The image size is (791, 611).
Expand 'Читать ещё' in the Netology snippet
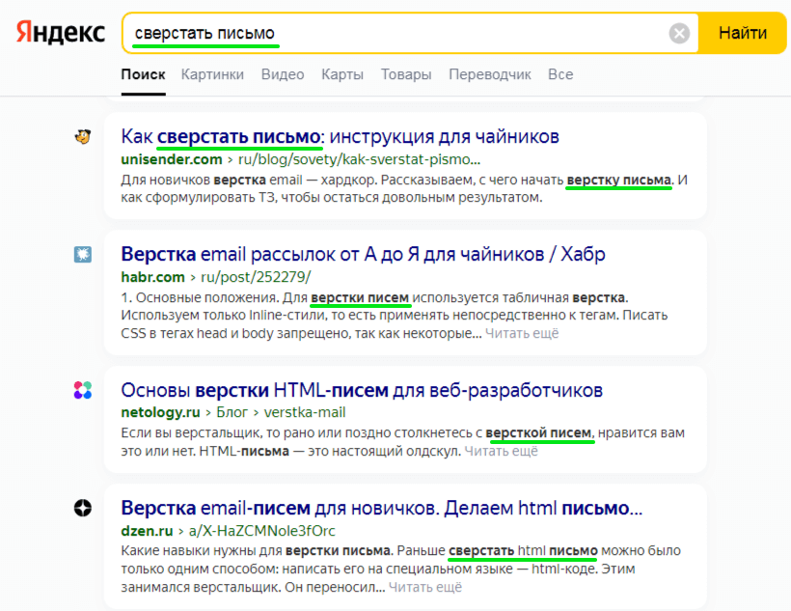click(501, 451)
